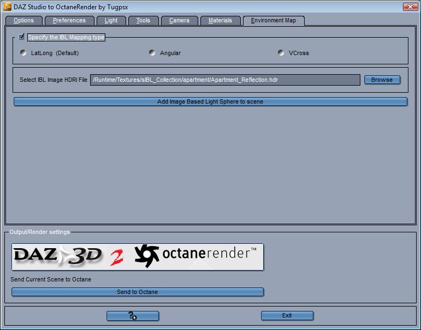
Task: Select LatLong (Default) mapping radio button
Action: pyautogui.click(x=23, y=52)
